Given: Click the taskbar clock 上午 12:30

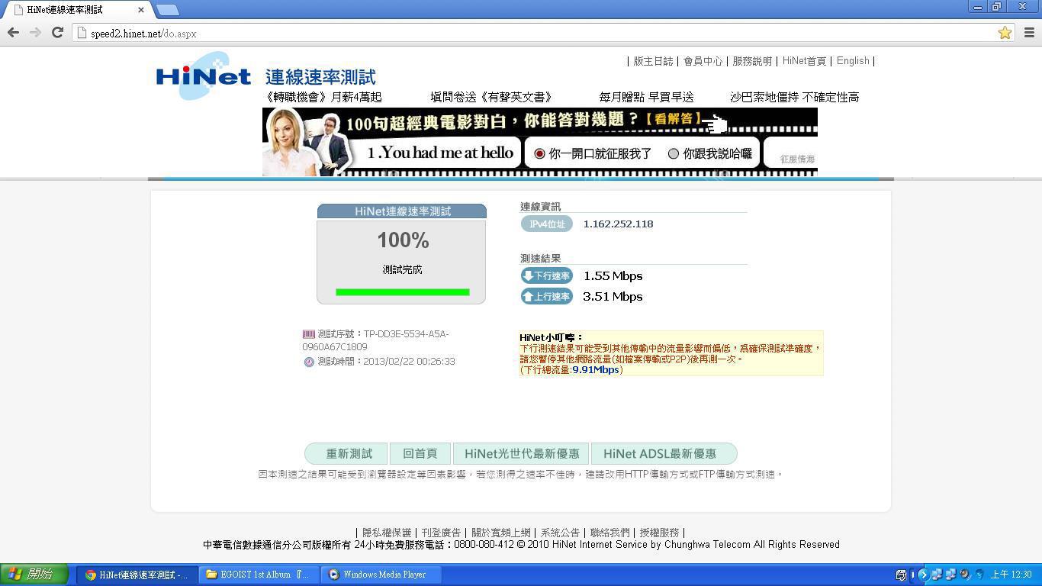Looking at the screenshot, I should [1011, 575].
